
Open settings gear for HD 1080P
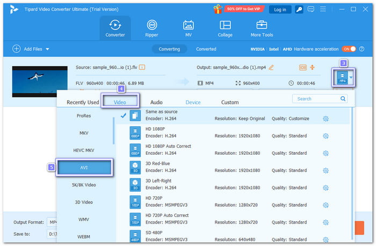tap(326, 136)
